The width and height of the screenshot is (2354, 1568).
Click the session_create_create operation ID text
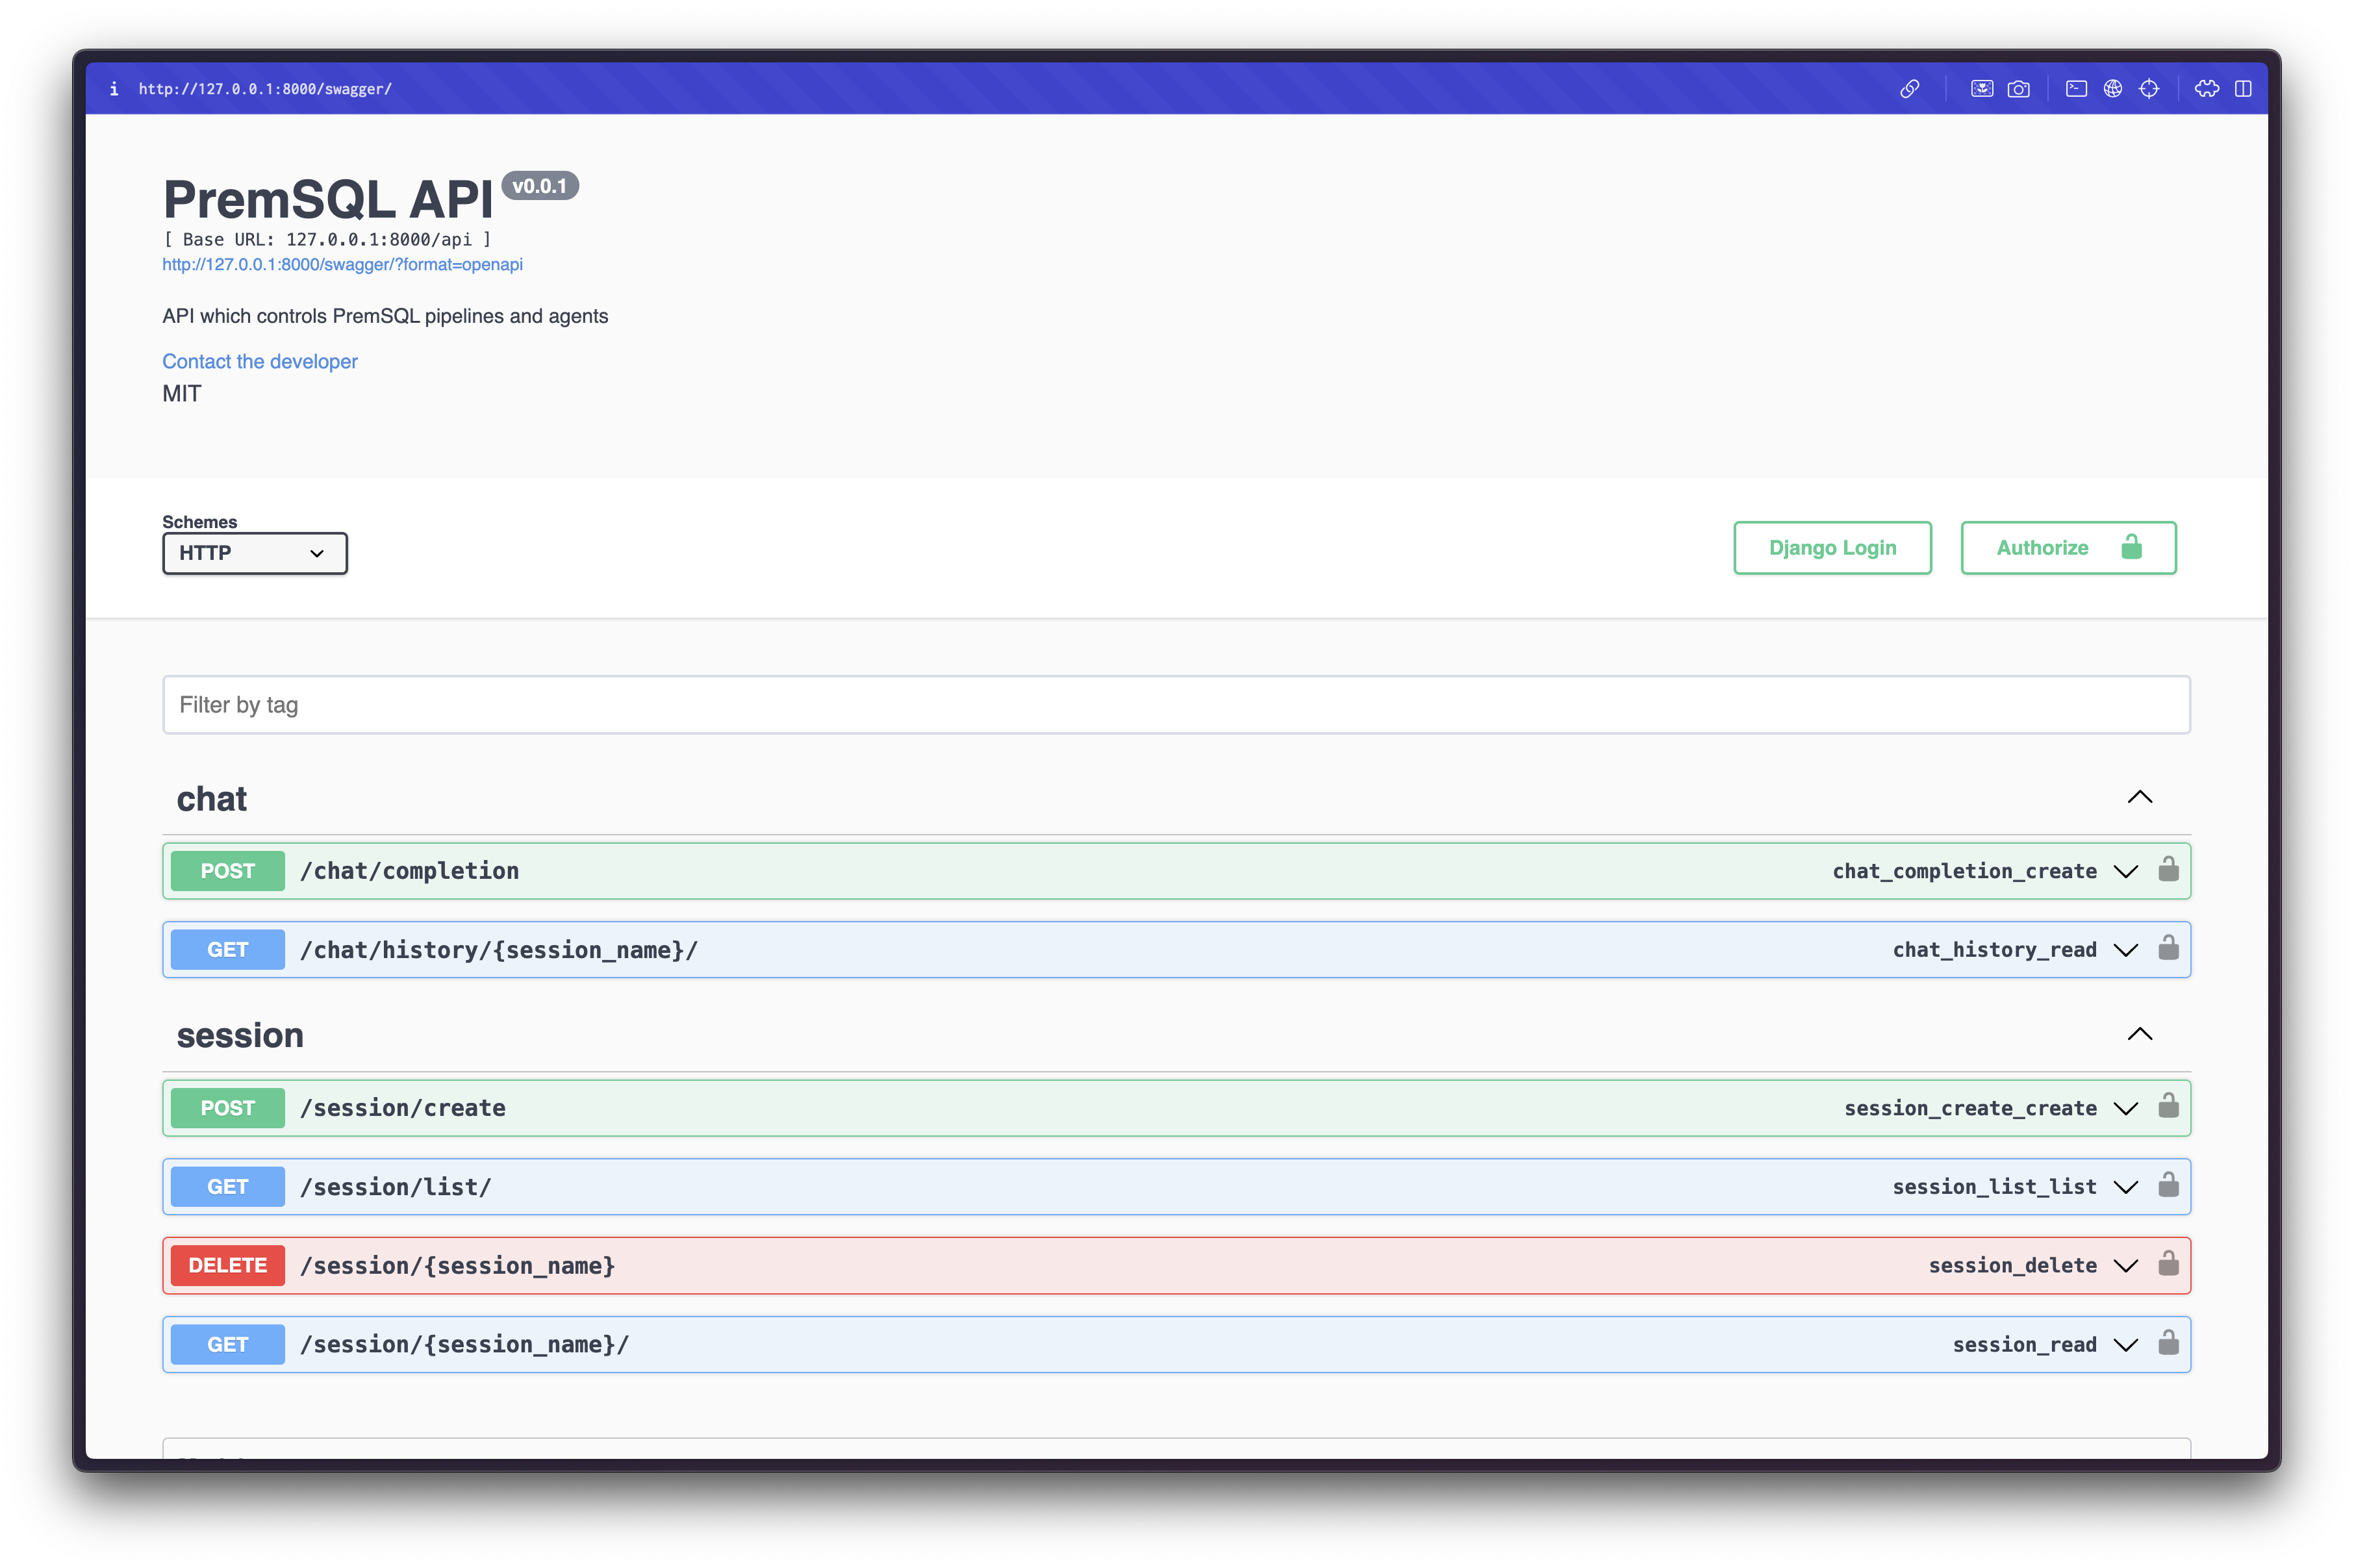[1970, 1108]
